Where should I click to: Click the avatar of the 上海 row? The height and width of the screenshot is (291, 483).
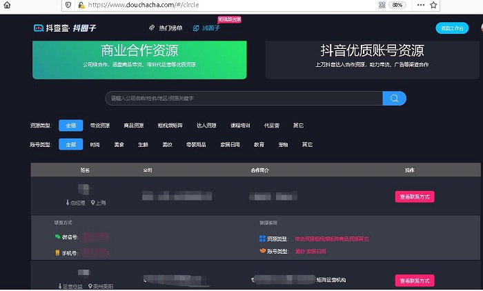pyautogui.click(x=85, y=189)
